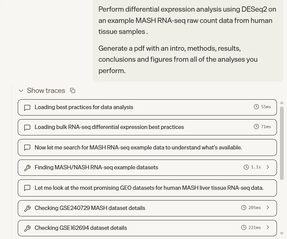Click the clock icon next to 55ms

256,107
